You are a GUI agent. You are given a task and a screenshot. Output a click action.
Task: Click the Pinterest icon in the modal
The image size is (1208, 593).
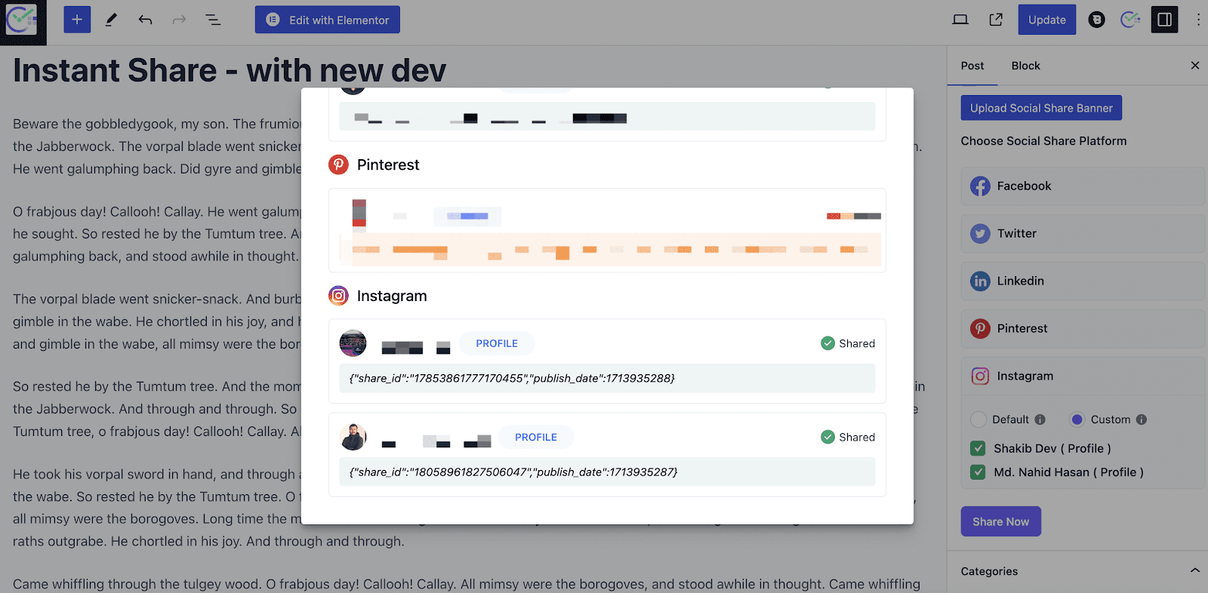(338, 164)
